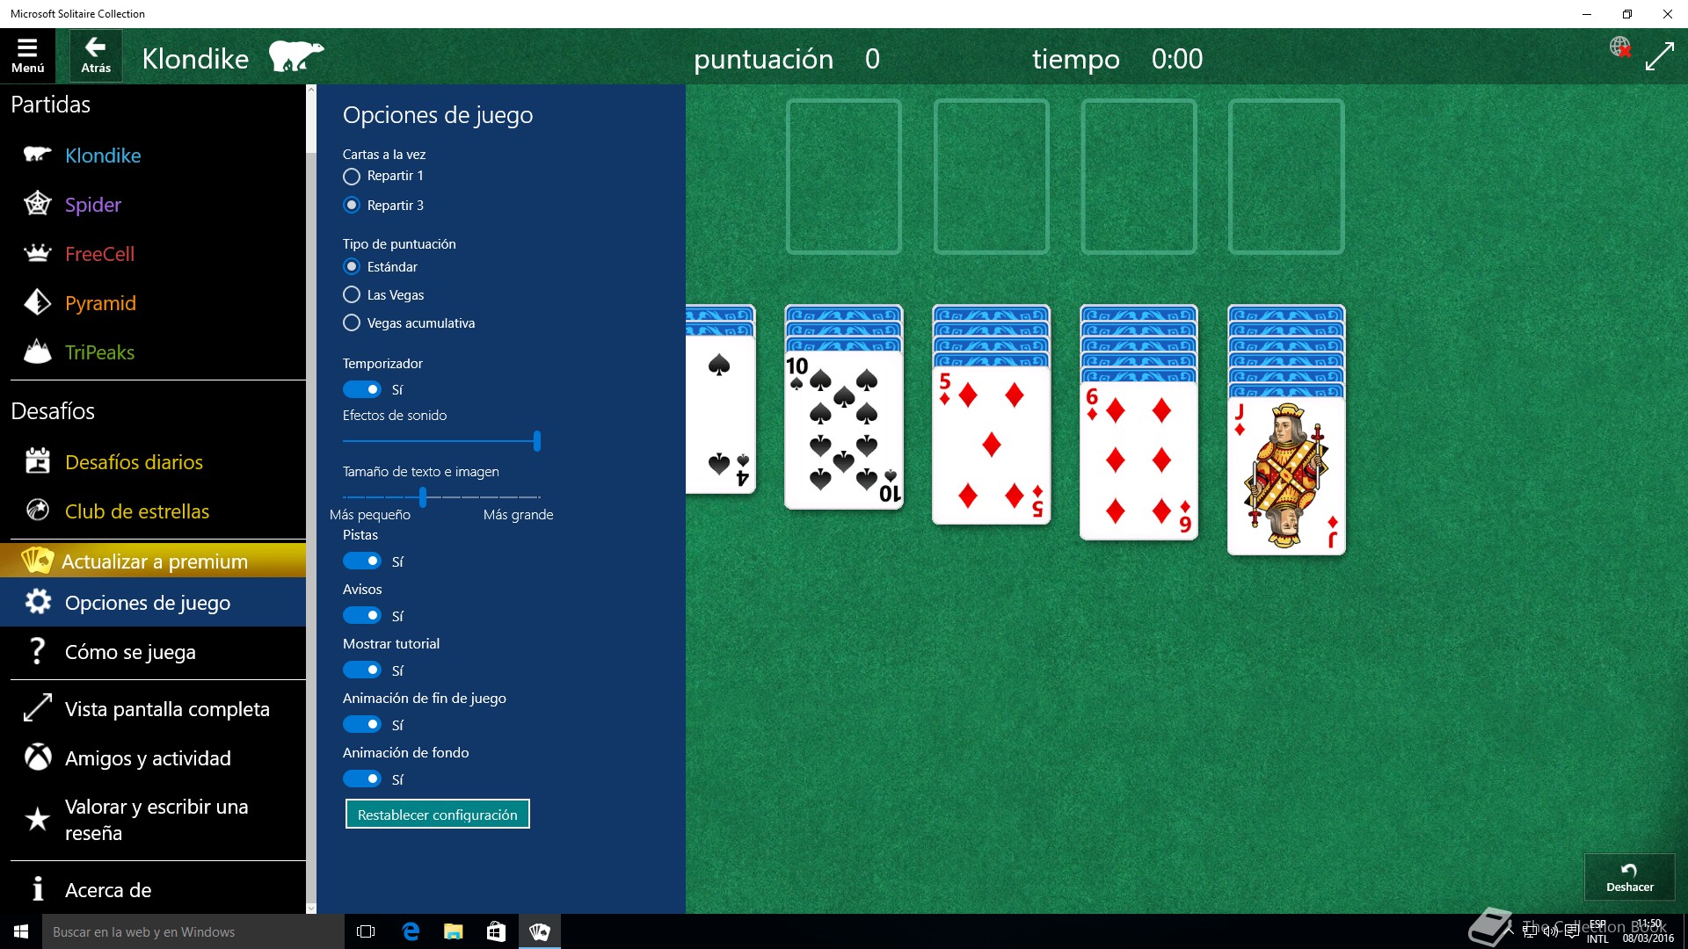1688x949 pixels.
Task: Click the sidebar vertical scrollbar
Action: (310, 498)
